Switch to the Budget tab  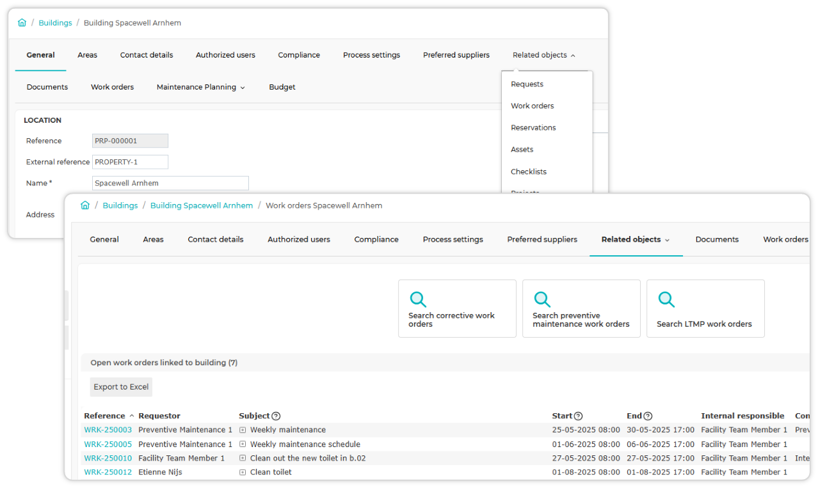coord(282,87)
